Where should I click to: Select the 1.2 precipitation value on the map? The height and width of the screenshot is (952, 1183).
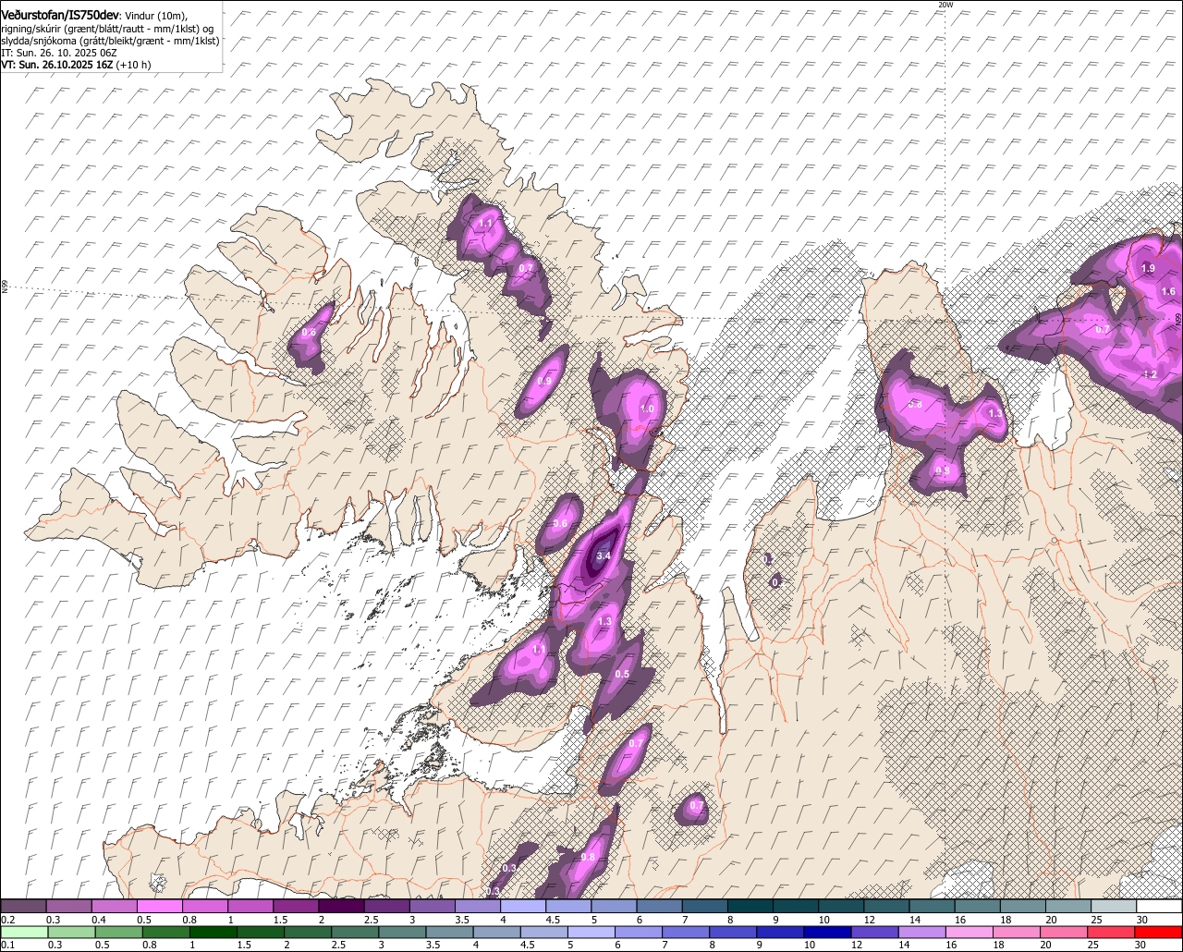1150,374
